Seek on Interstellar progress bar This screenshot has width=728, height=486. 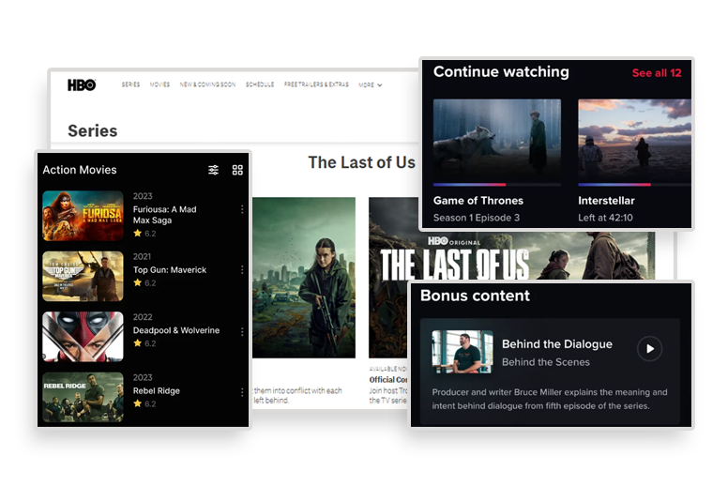[634, 185]
